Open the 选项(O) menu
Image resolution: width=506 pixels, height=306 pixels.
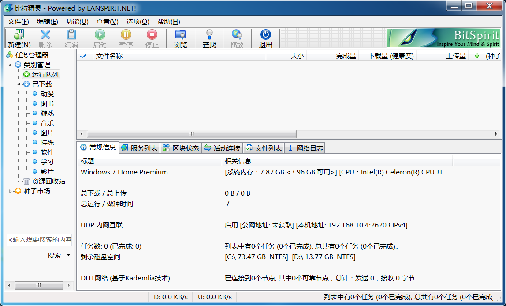point(138,22)
